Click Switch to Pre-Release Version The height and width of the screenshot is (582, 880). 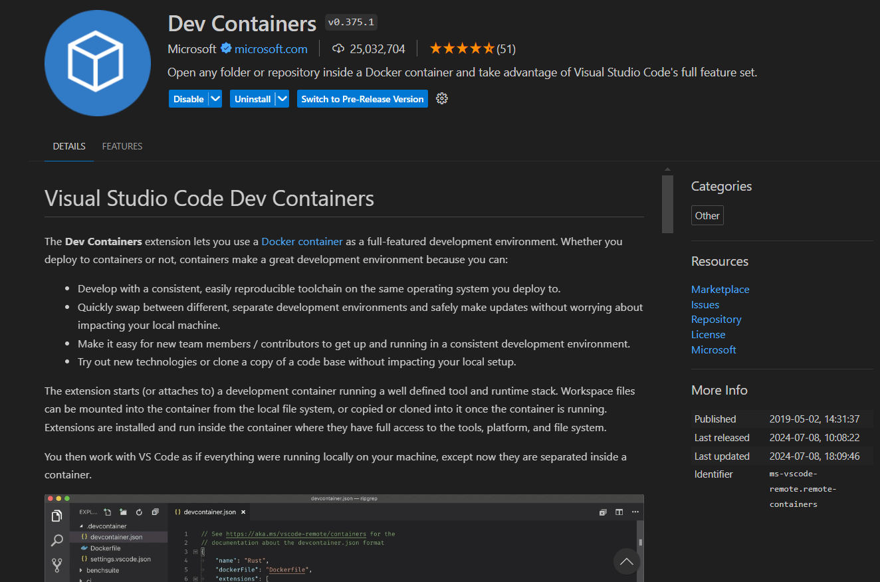click(x=362, y=98)
